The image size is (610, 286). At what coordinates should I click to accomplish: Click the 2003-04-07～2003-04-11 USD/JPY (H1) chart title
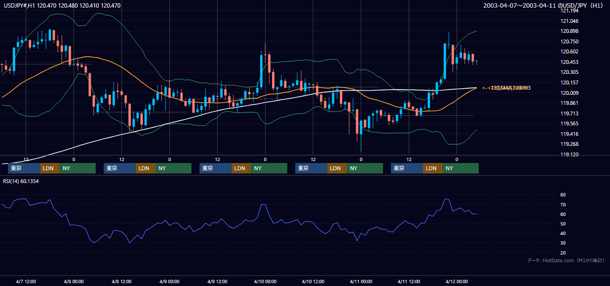(544, 6)
